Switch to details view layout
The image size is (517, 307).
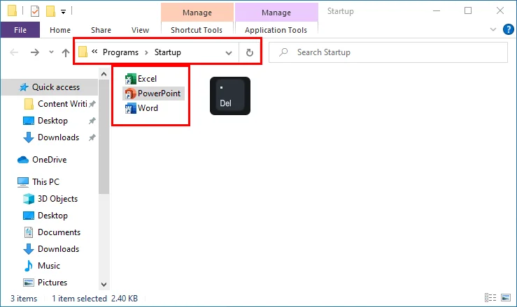490,298
